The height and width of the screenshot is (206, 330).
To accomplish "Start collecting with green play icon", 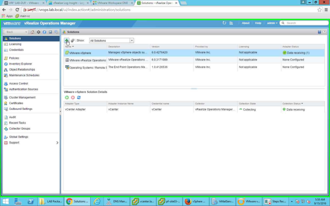I will (x=67, y=97).
